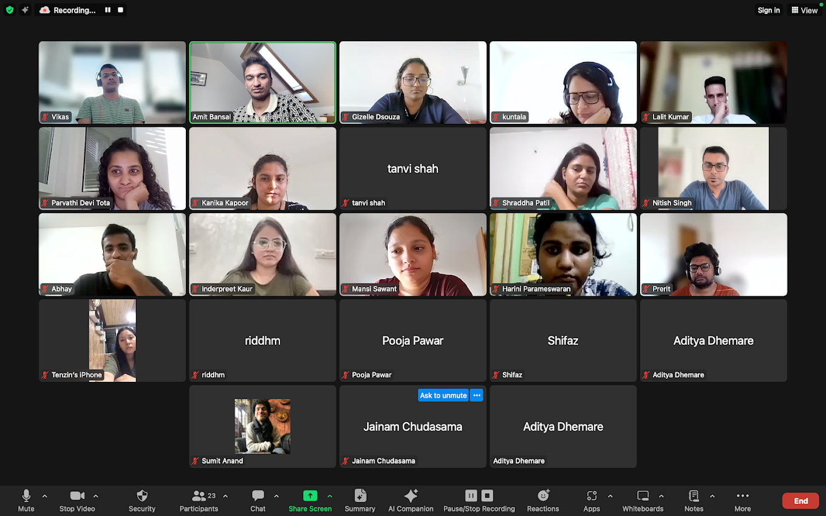Open the Notes panel

pyautogui.click(x=694, y=501)
